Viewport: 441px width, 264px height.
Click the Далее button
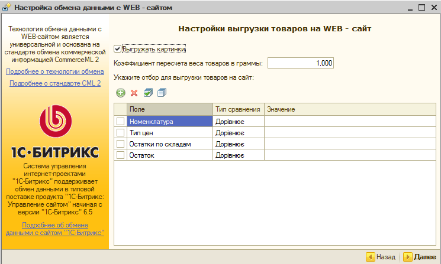[x=420, y=257]
